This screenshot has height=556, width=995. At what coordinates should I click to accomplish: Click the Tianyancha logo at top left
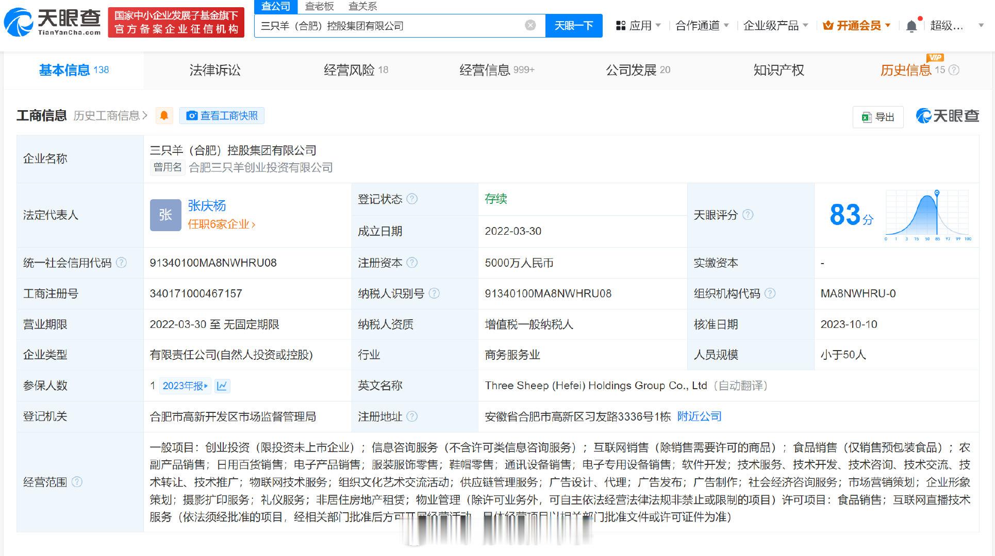click(53, 22)
